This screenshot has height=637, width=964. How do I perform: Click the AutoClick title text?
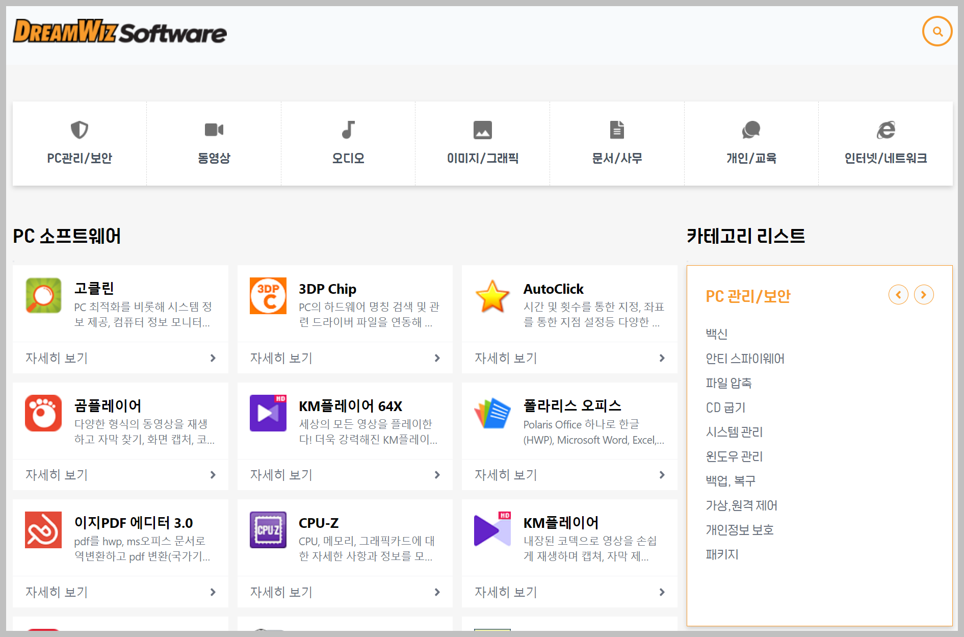[553, 289]
